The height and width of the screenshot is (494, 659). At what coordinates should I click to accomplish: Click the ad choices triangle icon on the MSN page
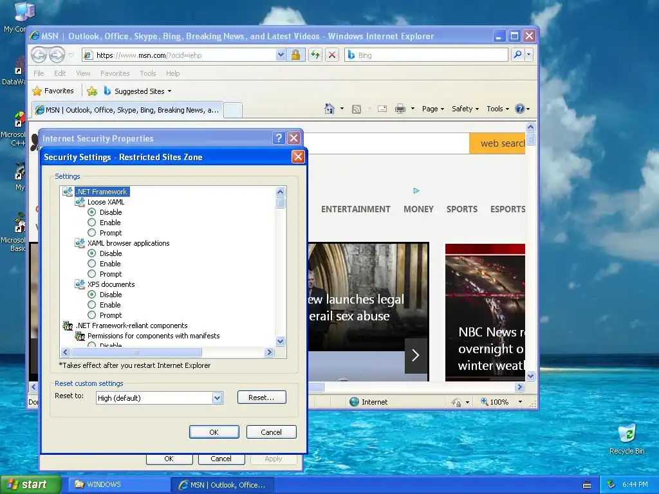pyautogui.click(x=416, y=190)
